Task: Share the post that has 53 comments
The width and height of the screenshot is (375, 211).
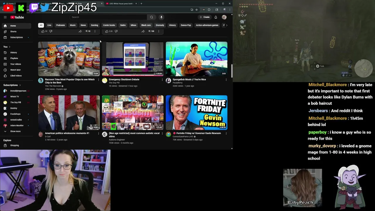Action: [80, 31]
